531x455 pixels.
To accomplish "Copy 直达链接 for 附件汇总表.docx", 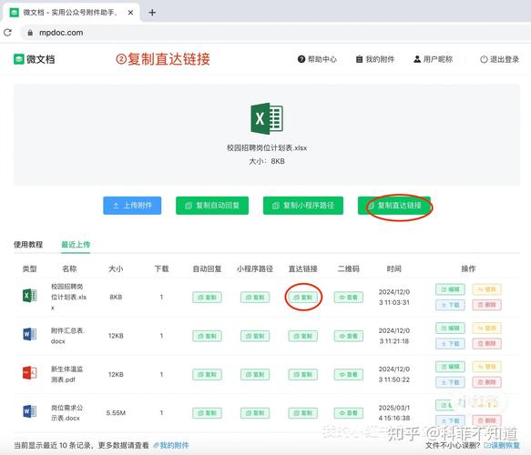I will tap(303, 336).
